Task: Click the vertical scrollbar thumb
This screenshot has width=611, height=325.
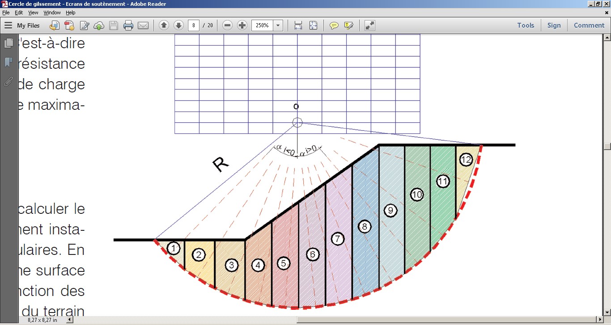Action: (x=607, y=146)
